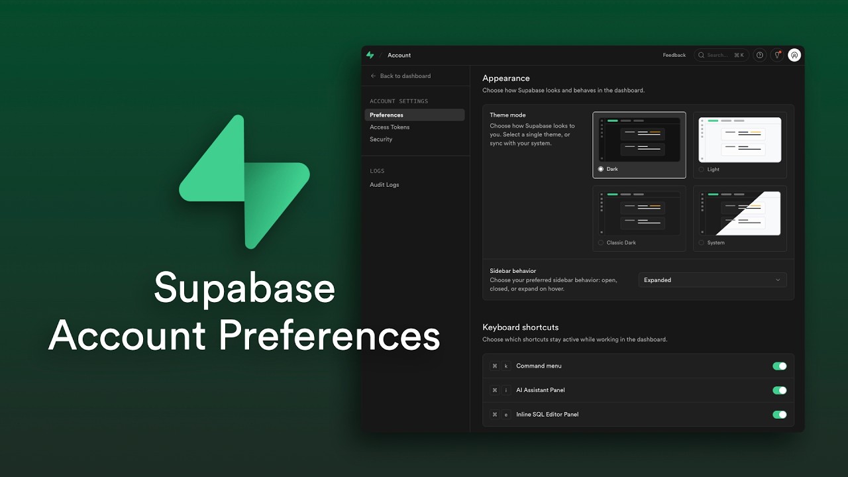Open the user avatar menu
The height and width of the screenshot is (477, 848).
point(794,55)
